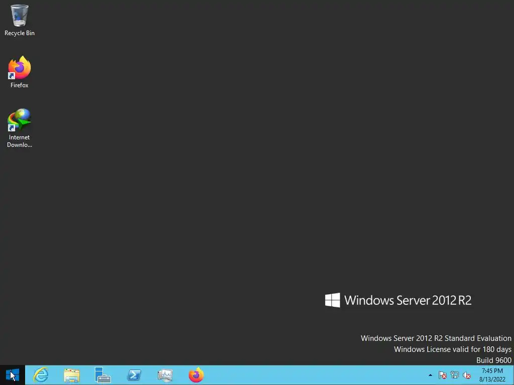The height and width of the screenshot is (385, 514).
Task: Open the Action Center flag icon
Action: (x=443, y=375)
